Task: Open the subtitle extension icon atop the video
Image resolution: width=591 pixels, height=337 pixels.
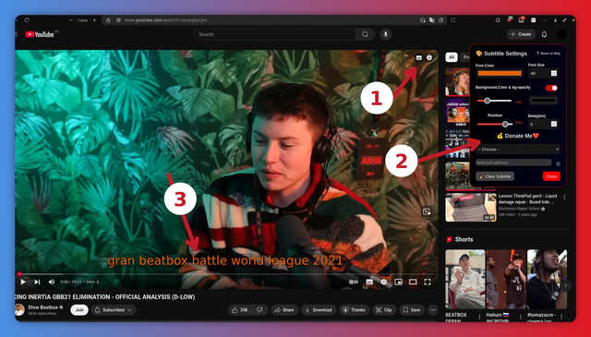Action: (418, 57)
